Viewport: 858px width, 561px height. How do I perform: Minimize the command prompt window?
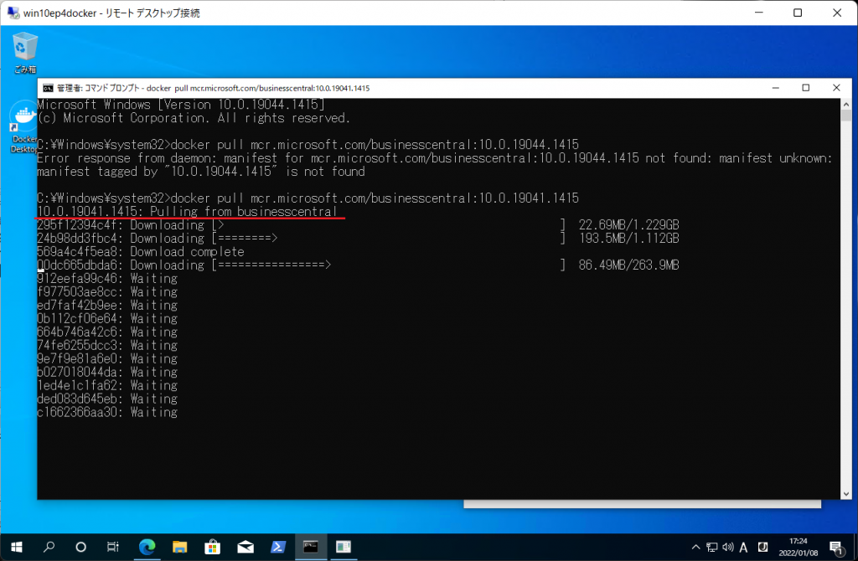click(x=775, y=88)
